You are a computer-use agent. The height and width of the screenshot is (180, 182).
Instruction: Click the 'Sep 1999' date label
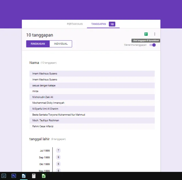coord(44,157)
